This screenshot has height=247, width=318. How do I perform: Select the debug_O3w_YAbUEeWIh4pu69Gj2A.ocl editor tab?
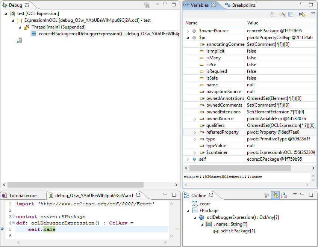click(94, 195)
